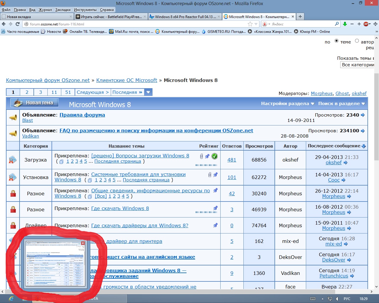This screenshot has width=379, height=303.
Task: Switch to the 'Новая вкладка' tab
Action: [37, 17]
